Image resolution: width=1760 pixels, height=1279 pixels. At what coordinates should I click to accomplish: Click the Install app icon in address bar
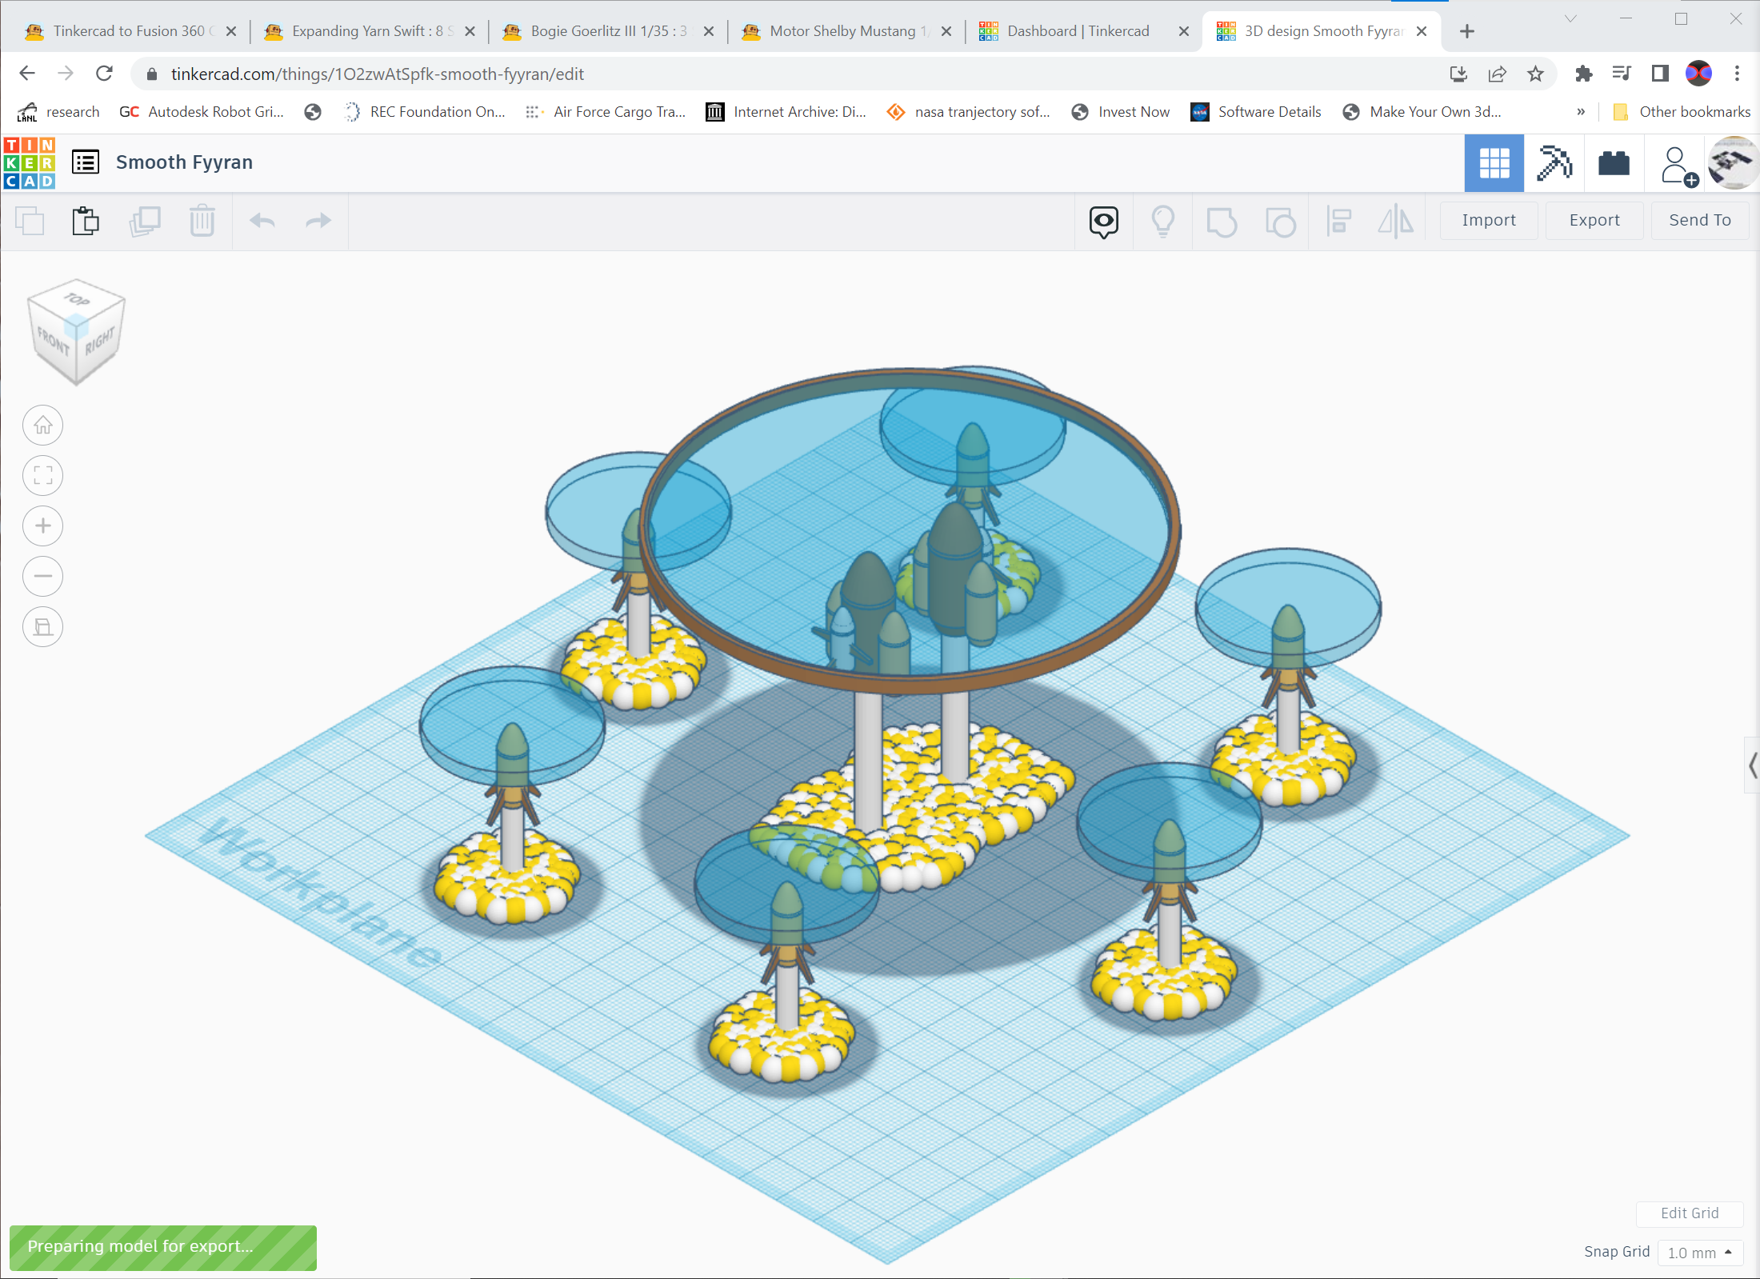click(x=1458, y=74)
